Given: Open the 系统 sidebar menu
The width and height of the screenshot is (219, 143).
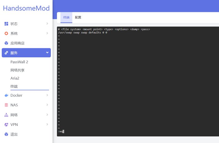Looking at the screenshot, I should (14, 33).
